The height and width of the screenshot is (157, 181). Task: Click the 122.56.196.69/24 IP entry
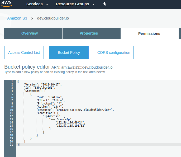tap(70, 122)
